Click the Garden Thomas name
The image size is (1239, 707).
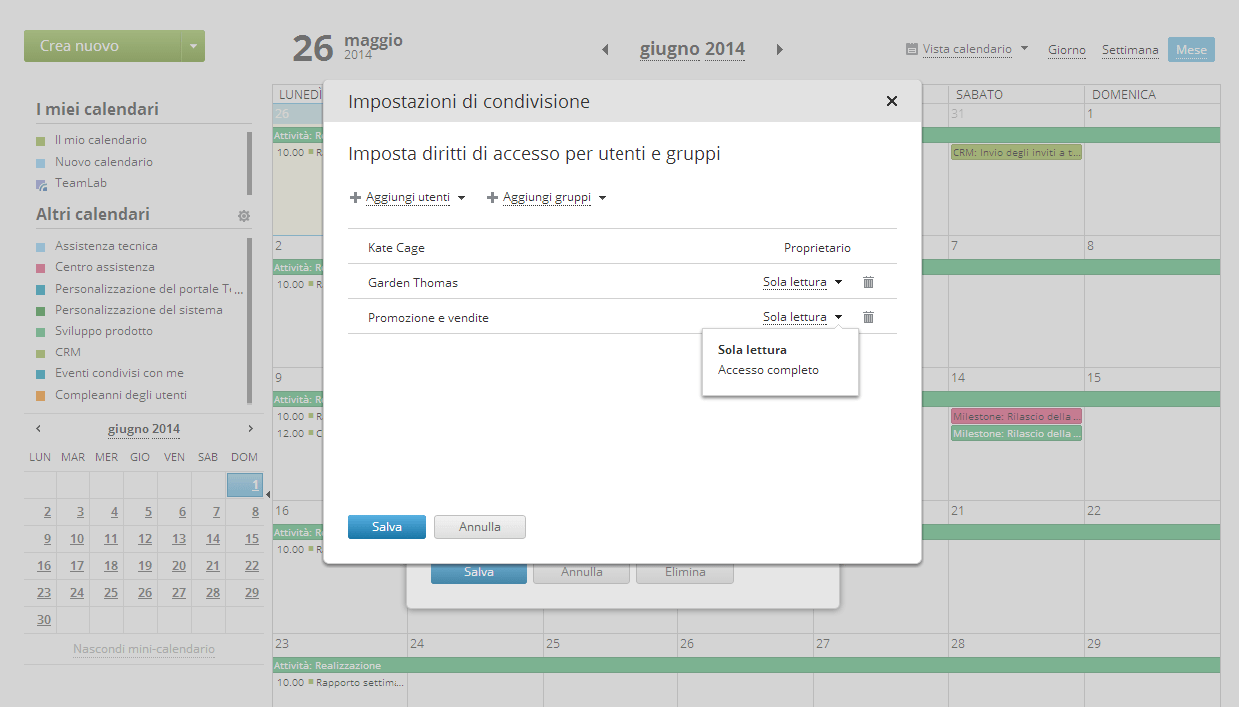click(413, 283)
